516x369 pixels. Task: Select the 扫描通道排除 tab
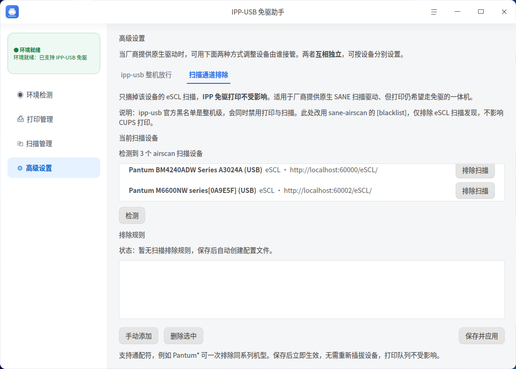point(209,75)
